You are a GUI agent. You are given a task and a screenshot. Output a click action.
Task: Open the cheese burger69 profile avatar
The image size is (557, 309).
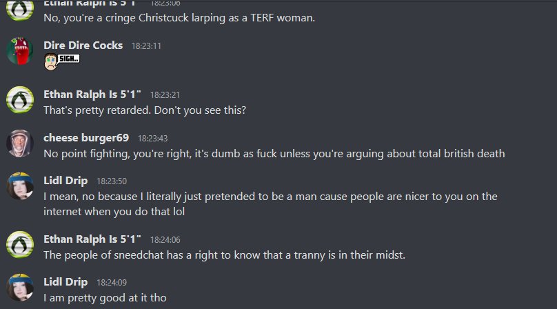pos(20,143)
